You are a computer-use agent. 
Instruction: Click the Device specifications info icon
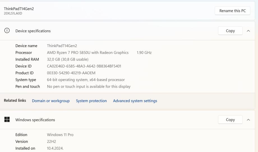point(7,31)
